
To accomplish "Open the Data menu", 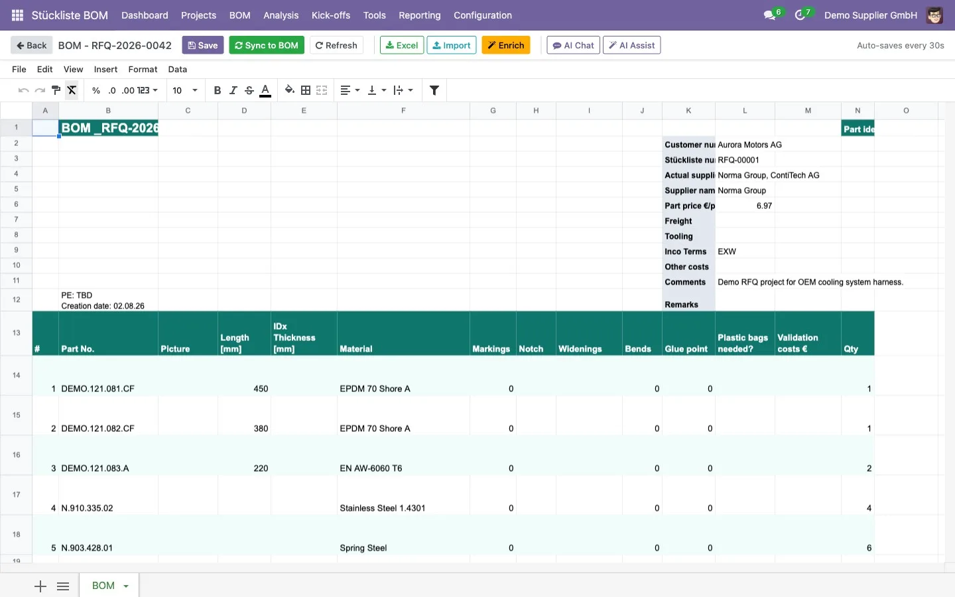I will 177,69.
